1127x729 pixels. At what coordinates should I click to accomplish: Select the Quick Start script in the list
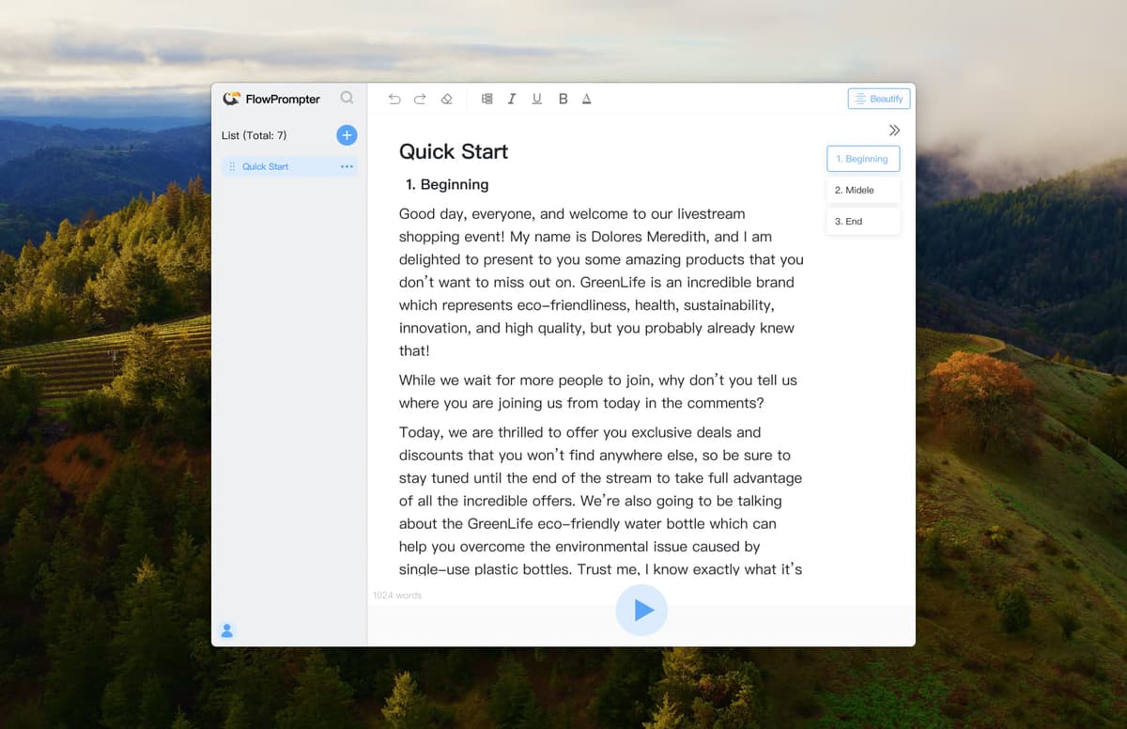[264, 166]
